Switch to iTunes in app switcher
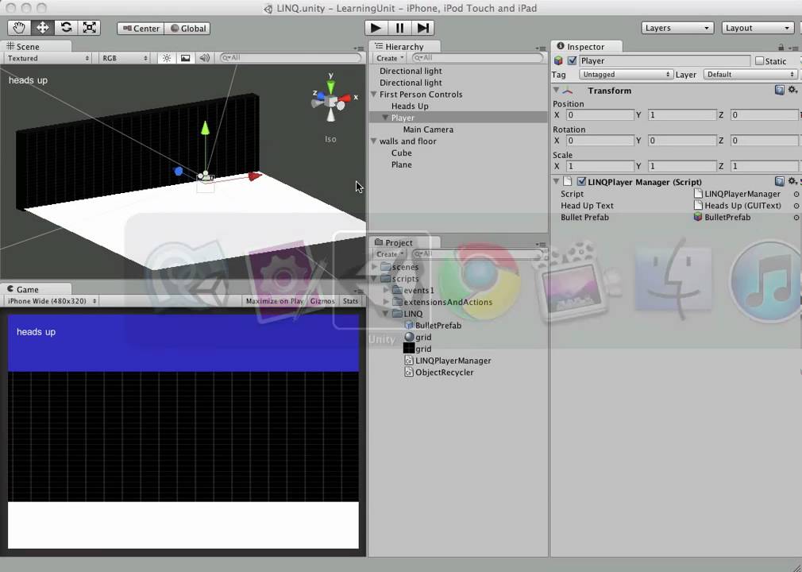The image size is (802, 572). [x=767, y=281]
